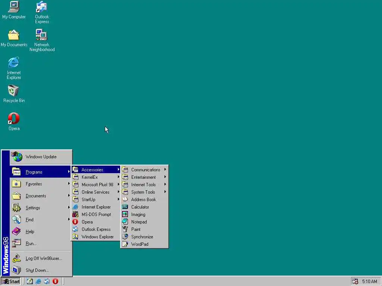Launch Outlook Express from Programs menu

pos(96,229)
